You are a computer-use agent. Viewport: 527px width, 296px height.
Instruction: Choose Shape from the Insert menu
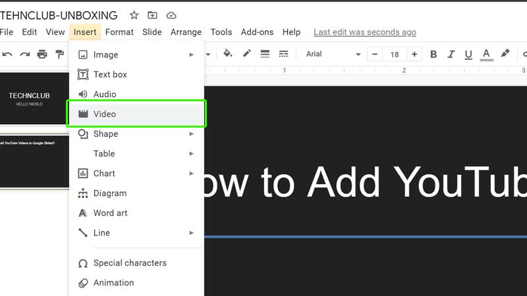click(x=137, y=134)
